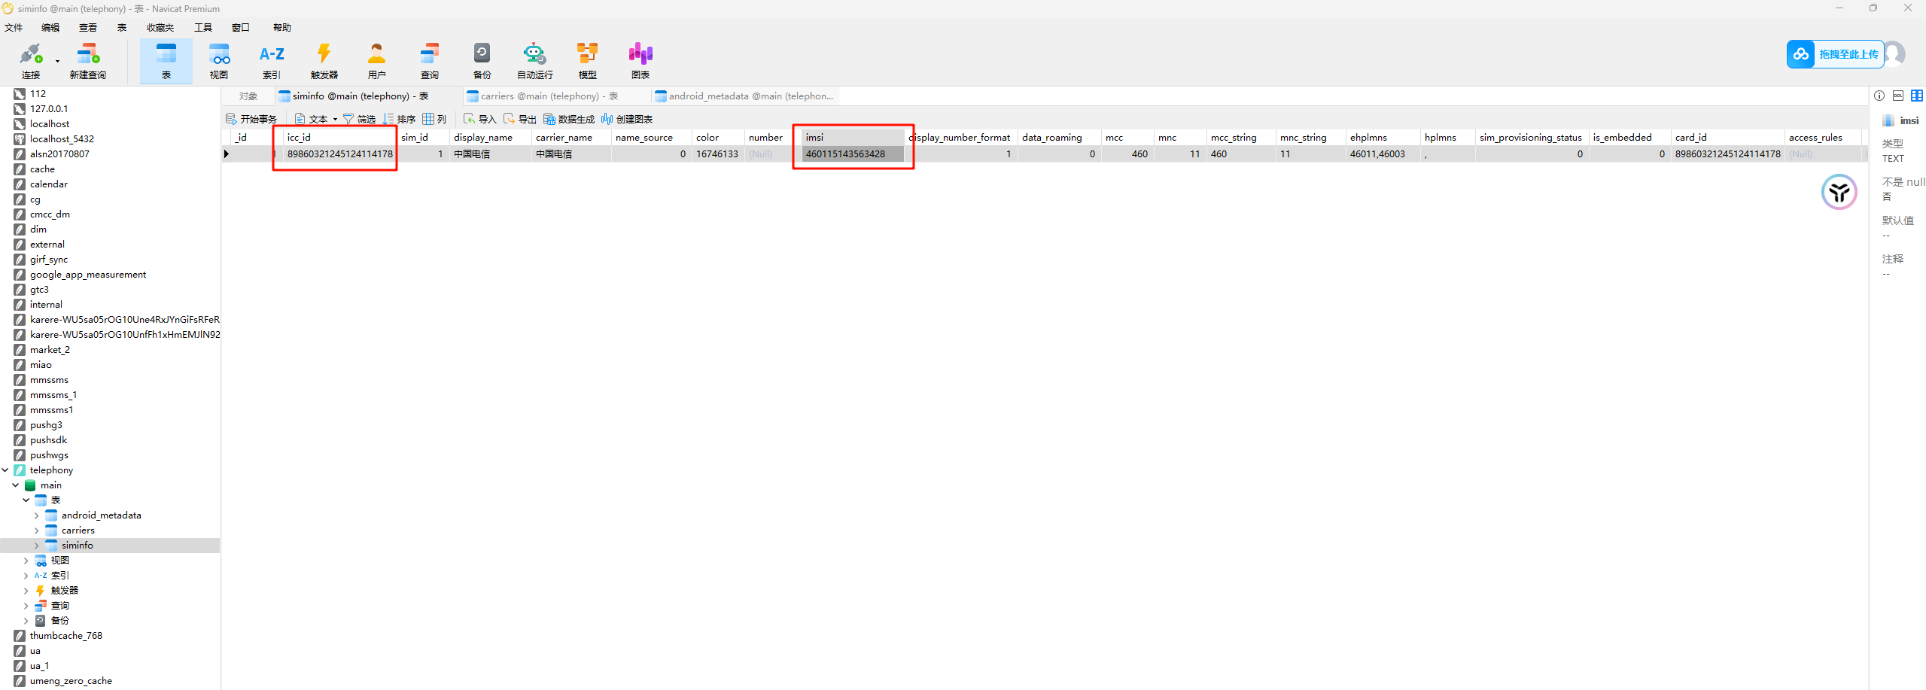Open the Tools (工具) menu

pos(203,28)
